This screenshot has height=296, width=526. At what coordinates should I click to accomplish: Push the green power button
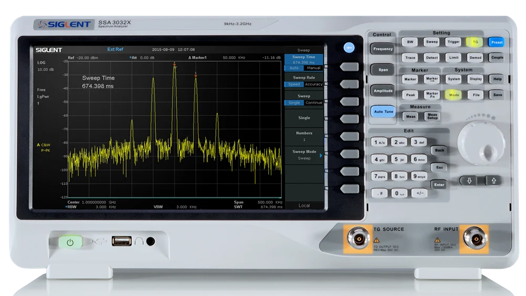click(x=70, y=242)
